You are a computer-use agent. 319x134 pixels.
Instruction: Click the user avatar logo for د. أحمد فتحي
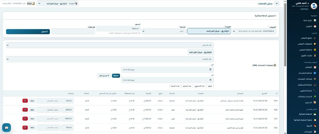pos(314,6)
